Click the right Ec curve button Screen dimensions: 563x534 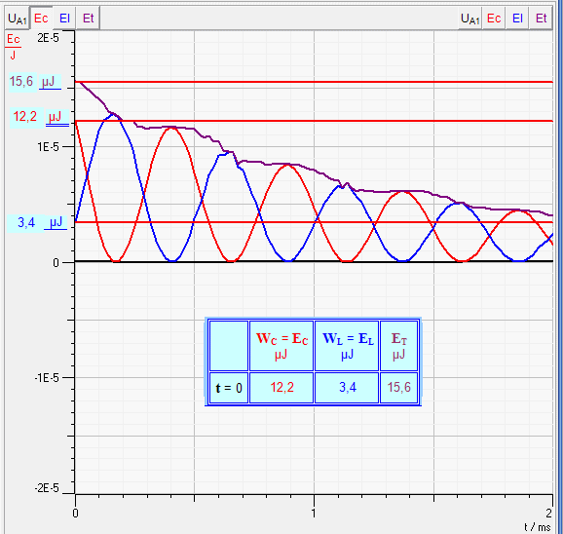pos(494,19)
